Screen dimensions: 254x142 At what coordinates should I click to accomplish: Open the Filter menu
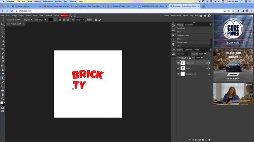(35, 15)
